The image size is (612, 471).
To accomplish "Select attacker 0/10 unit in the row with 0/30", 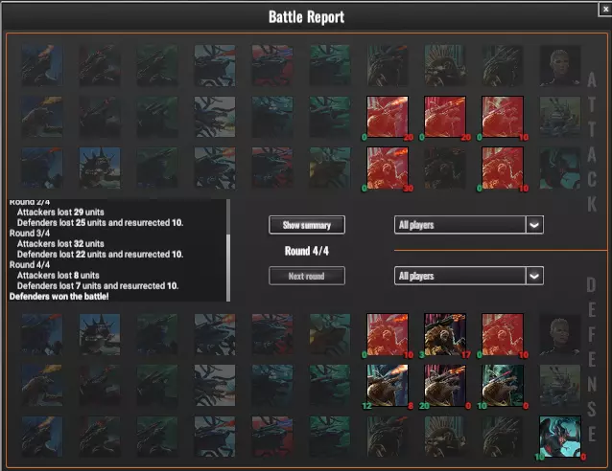I will point(503,168).
